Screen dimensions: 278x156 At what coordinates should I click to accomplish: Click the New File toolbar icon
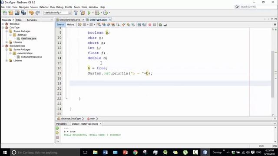(5, 13)
